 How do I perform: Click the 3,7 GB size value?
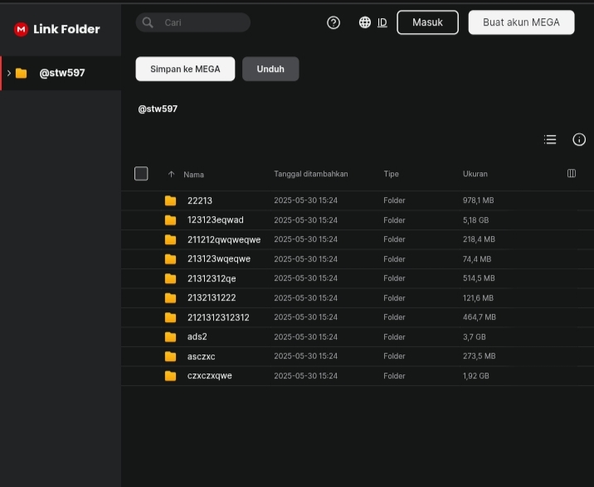(474, 337)
